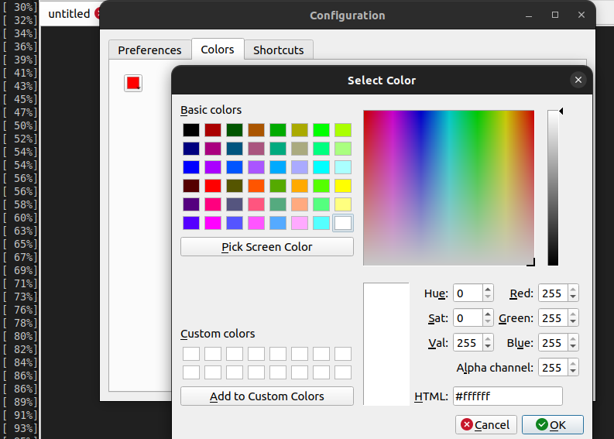Image resolution: width=614 pixels, height=439 pixels.
Task: Close the Configuration window
Action: 581,15
